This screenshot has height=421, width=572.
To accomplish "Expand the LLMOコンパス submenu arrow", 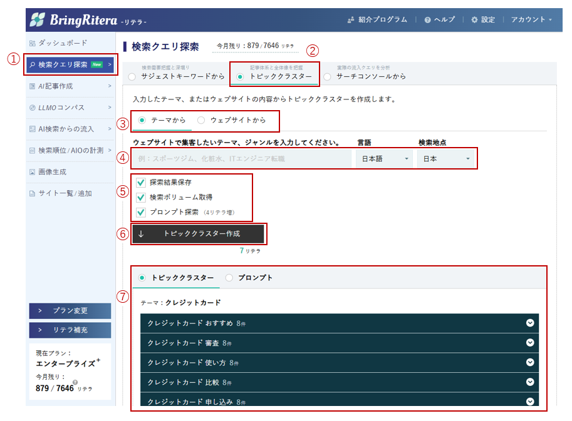I will (x=110, y=108).
